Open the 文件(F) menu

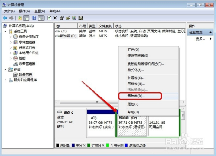10,11
